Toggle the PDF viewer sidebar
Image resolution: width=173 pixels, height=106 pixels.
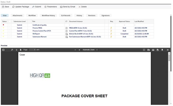tap(4, 50)
